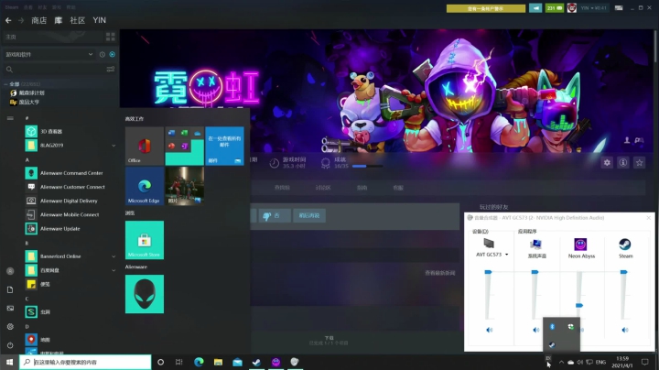
Task: Open the 讨论区 discussions tab
Action: tap(323, 188)
